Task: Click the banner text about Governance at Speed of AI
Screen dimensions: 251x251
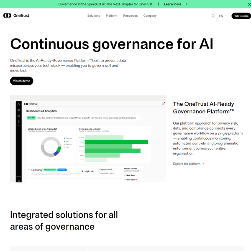Action: (x=105, y=4)
